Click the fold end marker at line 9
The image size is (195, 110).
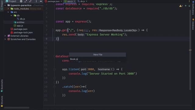54,39
